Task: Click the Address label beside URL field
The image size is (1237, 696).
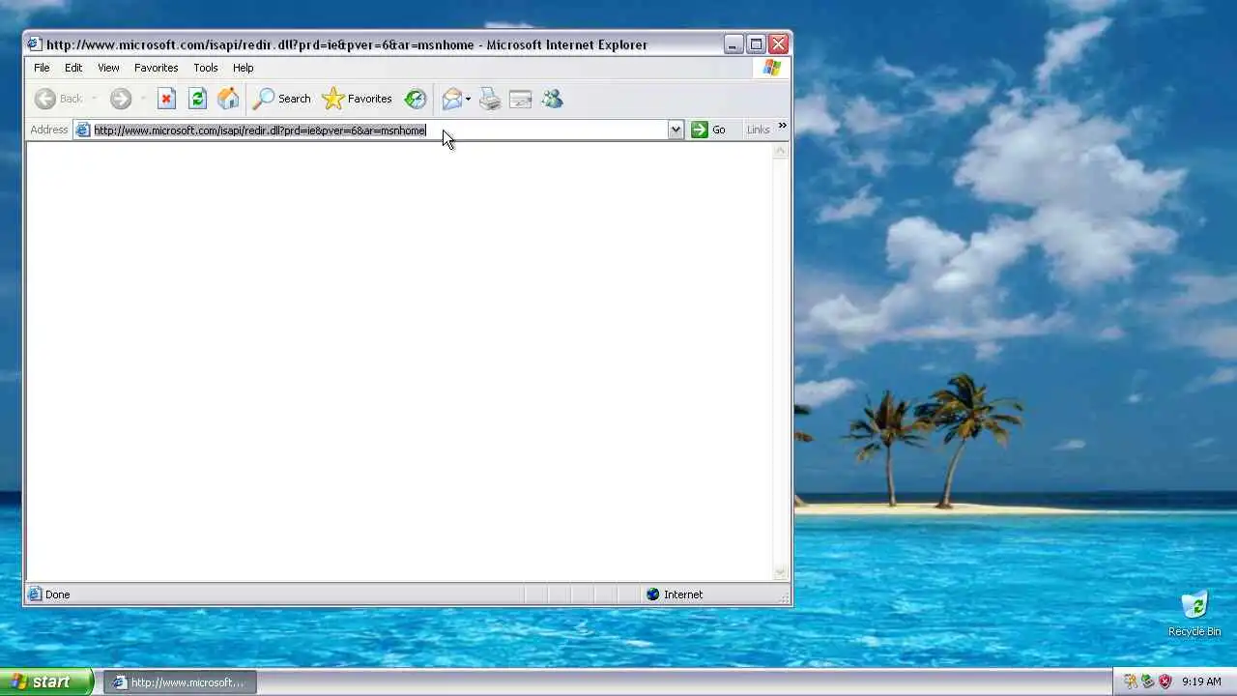Action: pyautogui.click(x=48, y=130)
